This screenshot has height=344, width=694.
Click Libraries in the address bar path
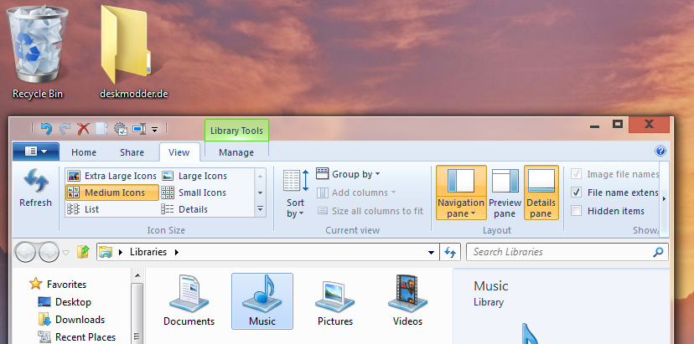coord(148,252)
